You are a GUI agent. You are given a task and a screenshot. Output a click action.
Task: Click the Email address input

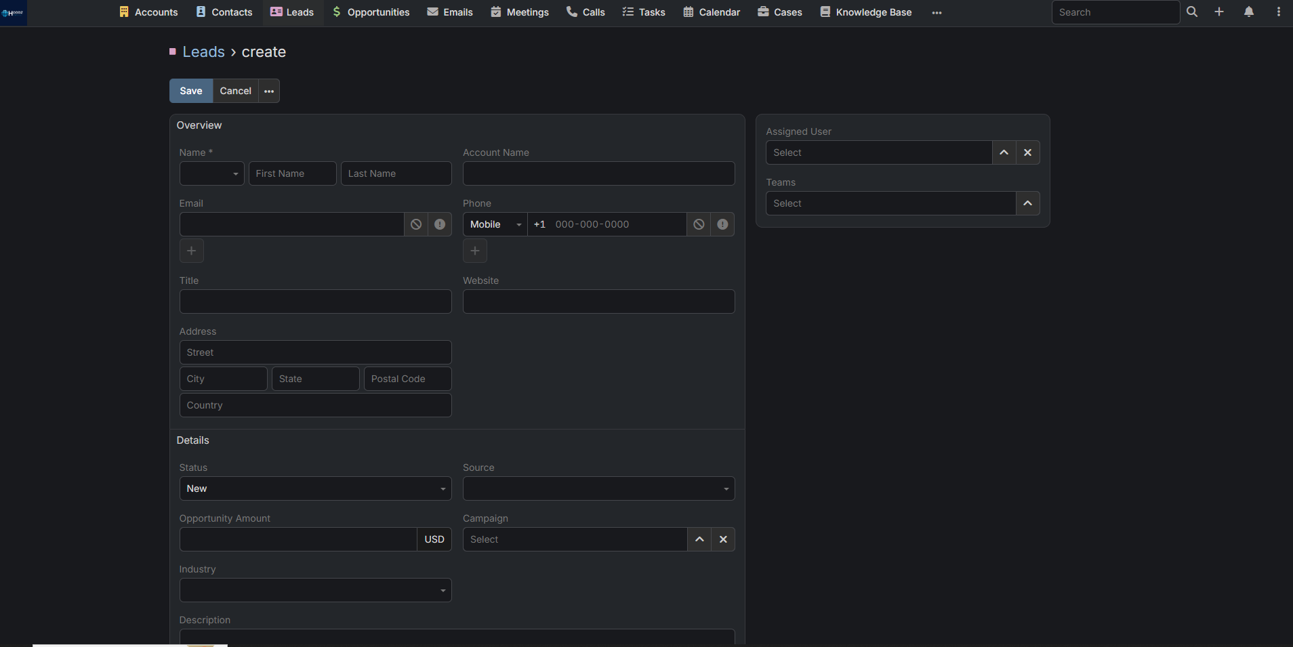coord(291,224)
